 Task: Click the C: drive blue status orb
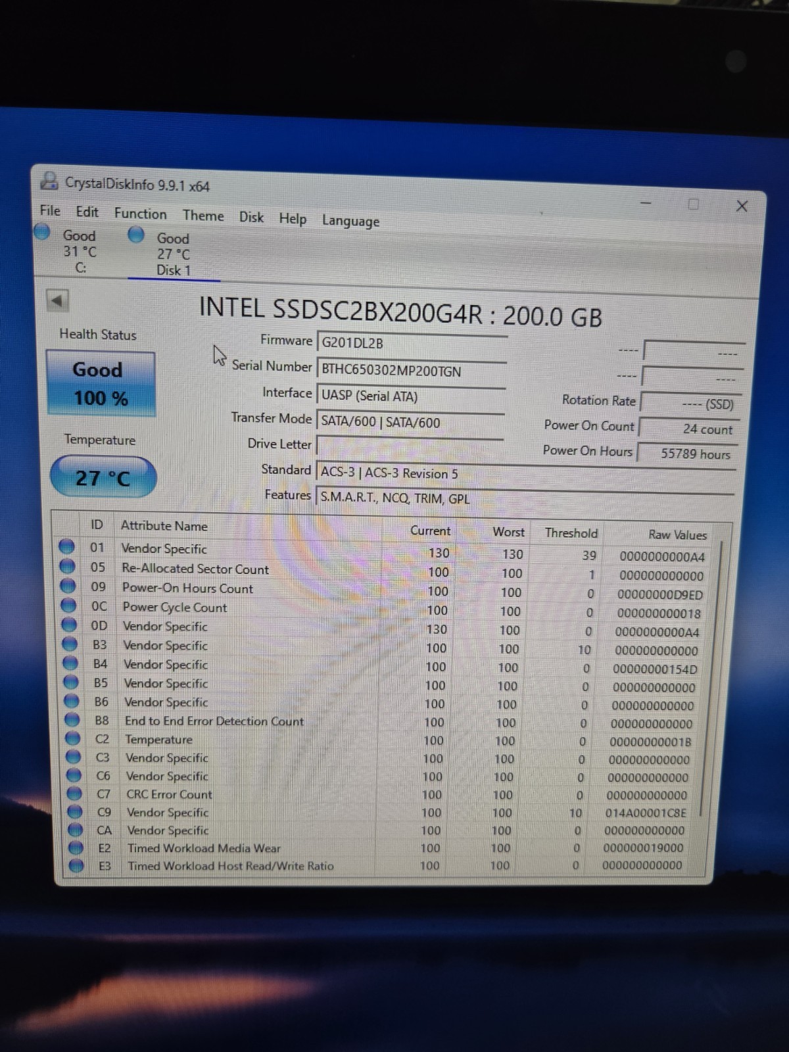pos(43,232)
